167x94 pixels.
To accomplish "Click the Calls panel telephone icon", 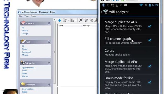I will click(23, 41).
